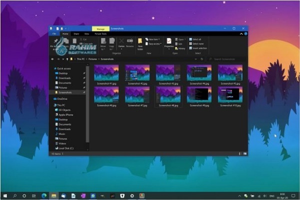The width and height of the screenshot is (300, 200).
Task: Open Apple iPhone in the navigation pane
Action: 65,114
